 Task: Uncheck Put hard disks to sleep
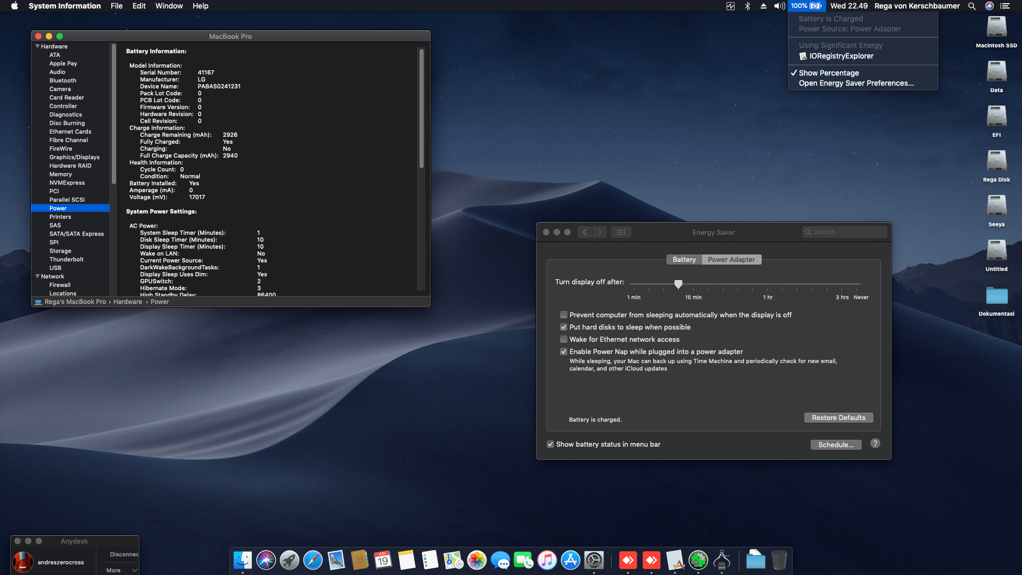coord(564,327)
